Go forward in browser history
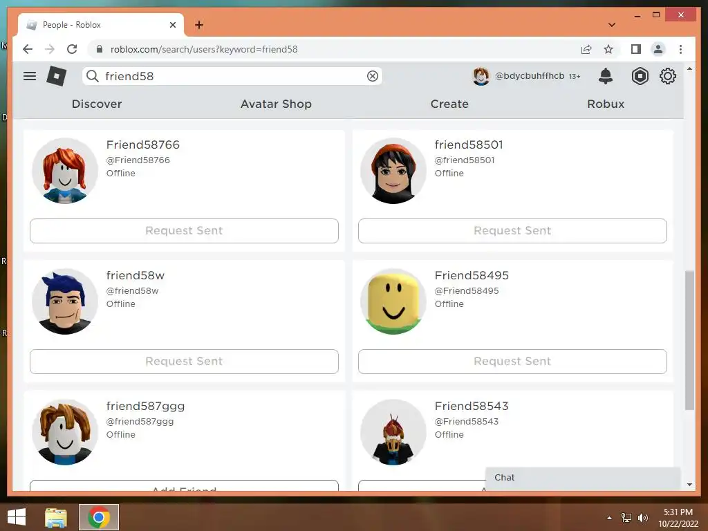This screenshot has height=531, width=708. tap(50, 49)
